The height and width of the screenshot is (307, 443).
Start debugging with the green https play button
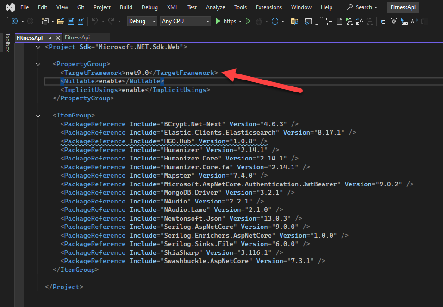tap(218, 21)
